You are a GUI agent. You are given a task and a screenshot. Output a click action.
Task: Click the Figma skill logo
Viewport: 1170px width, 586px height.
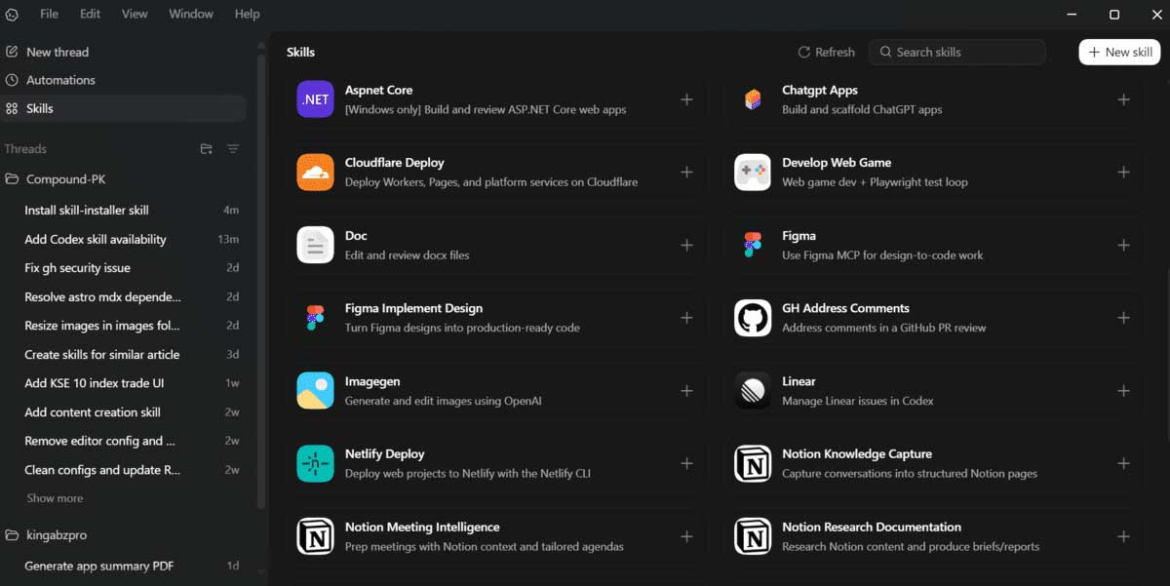click(x=753, y=245)
